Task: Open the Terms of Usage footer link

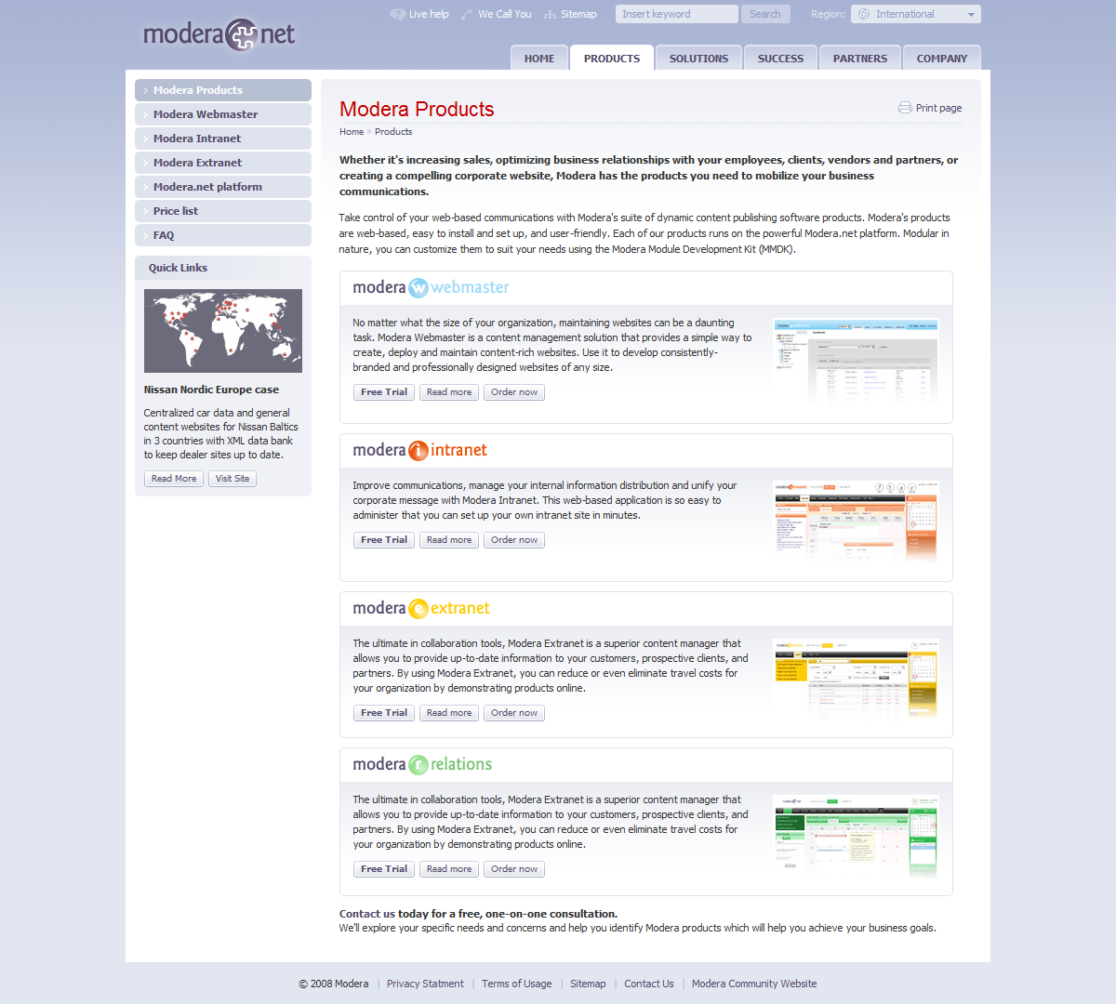Action: click(517, 984)
